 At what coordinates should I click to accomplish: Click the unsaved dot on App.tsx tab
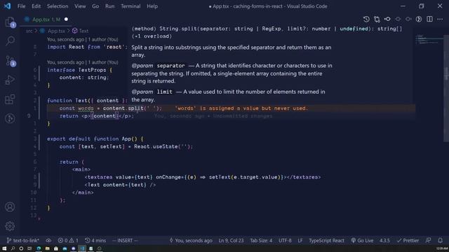click(x=66, y=20)
